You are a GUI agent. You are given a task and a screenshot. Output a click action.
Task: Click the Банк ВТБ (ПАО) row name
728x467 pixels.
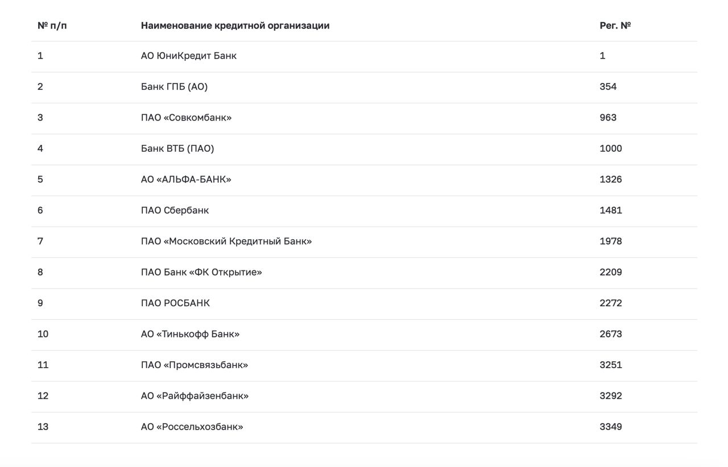coord(177,148)
